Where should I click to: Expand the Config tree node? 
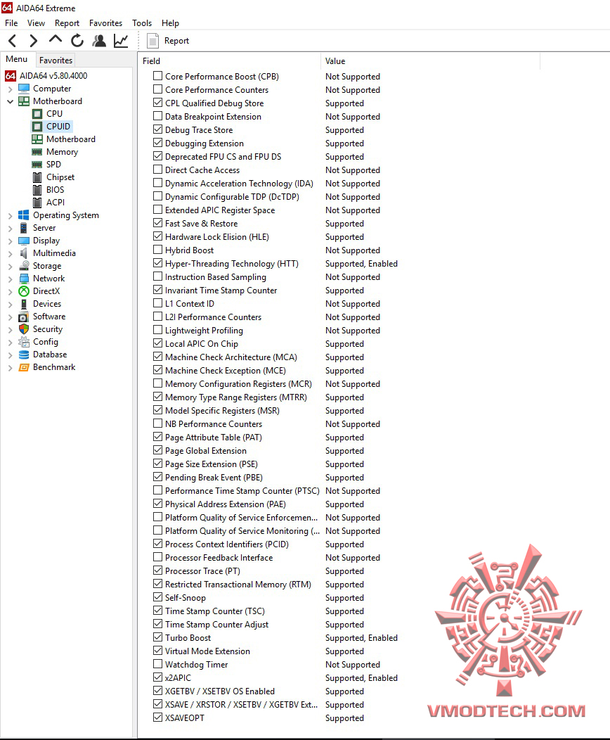click(10, 342)
